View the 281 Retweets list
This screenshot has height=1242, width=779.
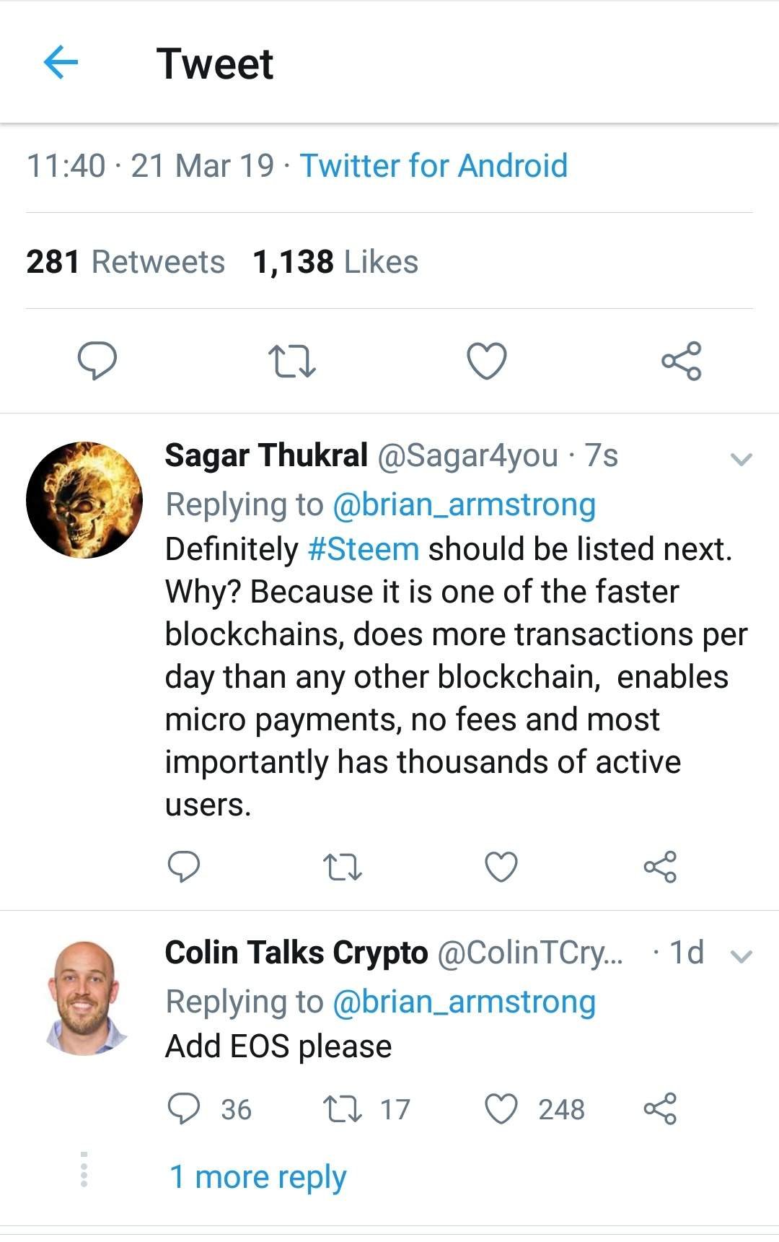tap(126, 262)
